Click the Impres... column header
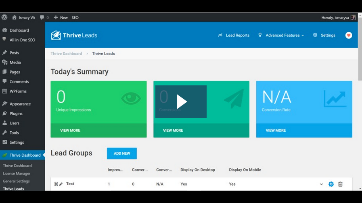Viewport: 362px width, 203px height. tap(115, 170)
